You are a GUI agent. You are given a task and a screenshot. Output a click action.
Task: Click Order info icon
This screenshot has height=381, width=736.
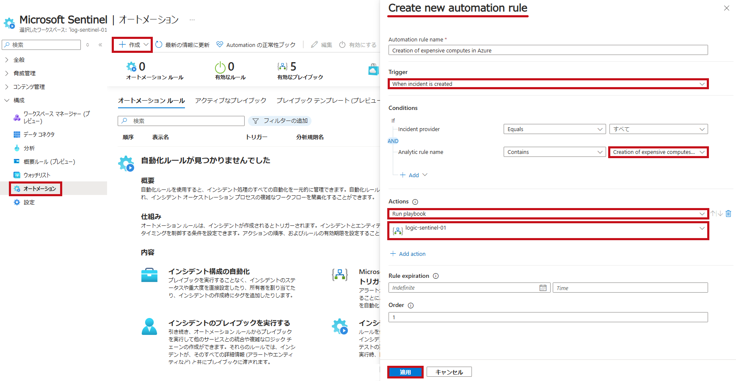pyautogui.click(x=411, y=305)
